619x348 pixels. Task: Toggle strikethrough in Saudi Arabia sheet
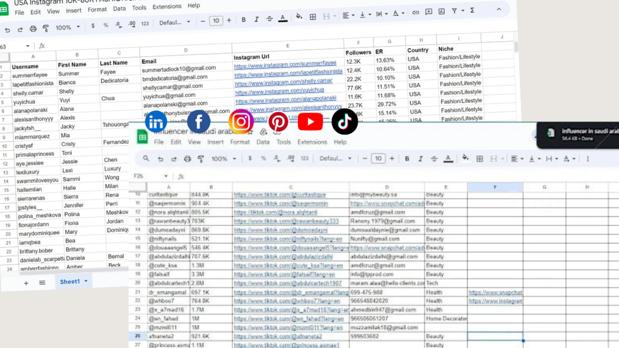[x=434, y=159]
